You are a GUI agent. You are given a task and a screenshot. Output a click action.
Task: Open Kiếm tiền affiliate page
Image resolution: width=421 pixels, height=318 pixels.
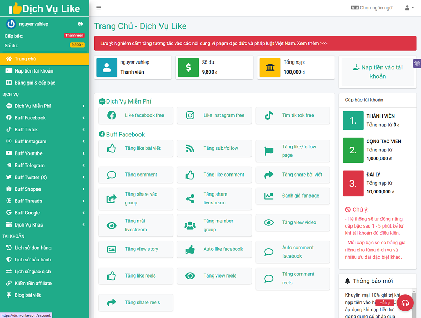[45, 283]
